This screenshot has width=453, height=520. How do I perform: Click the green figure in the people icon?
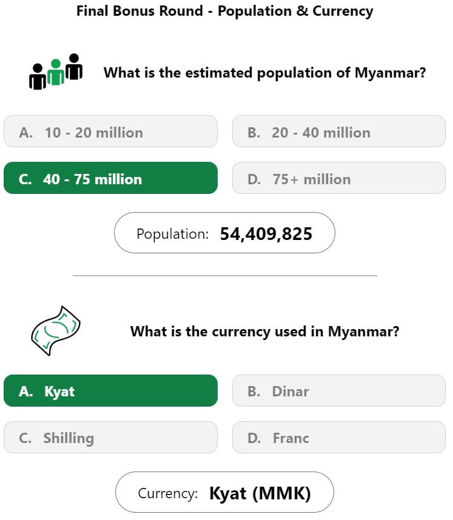pyautogui.click(x=56, y=72)
